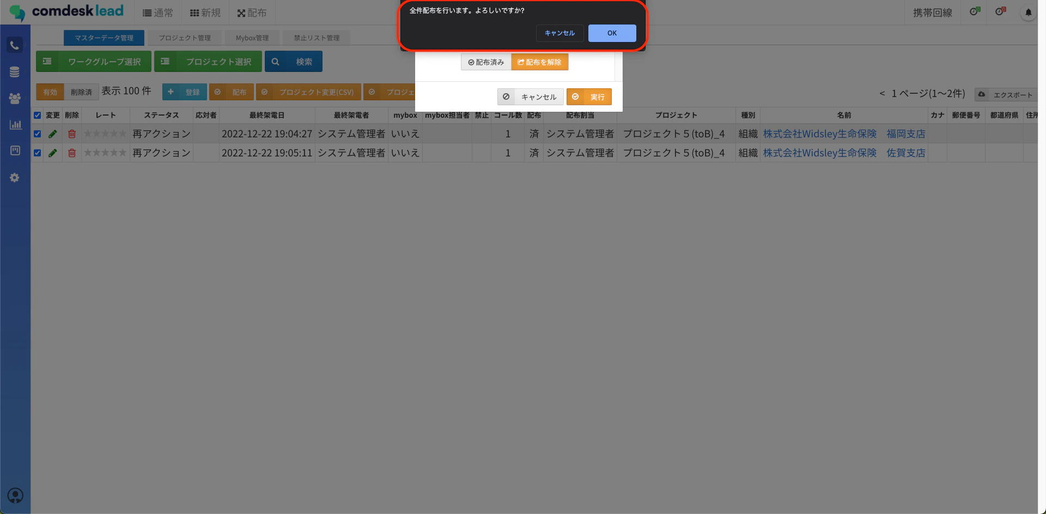Open the 配布 top menu item
This screenshot has height=514, width=1046.
tap(252, 13)
